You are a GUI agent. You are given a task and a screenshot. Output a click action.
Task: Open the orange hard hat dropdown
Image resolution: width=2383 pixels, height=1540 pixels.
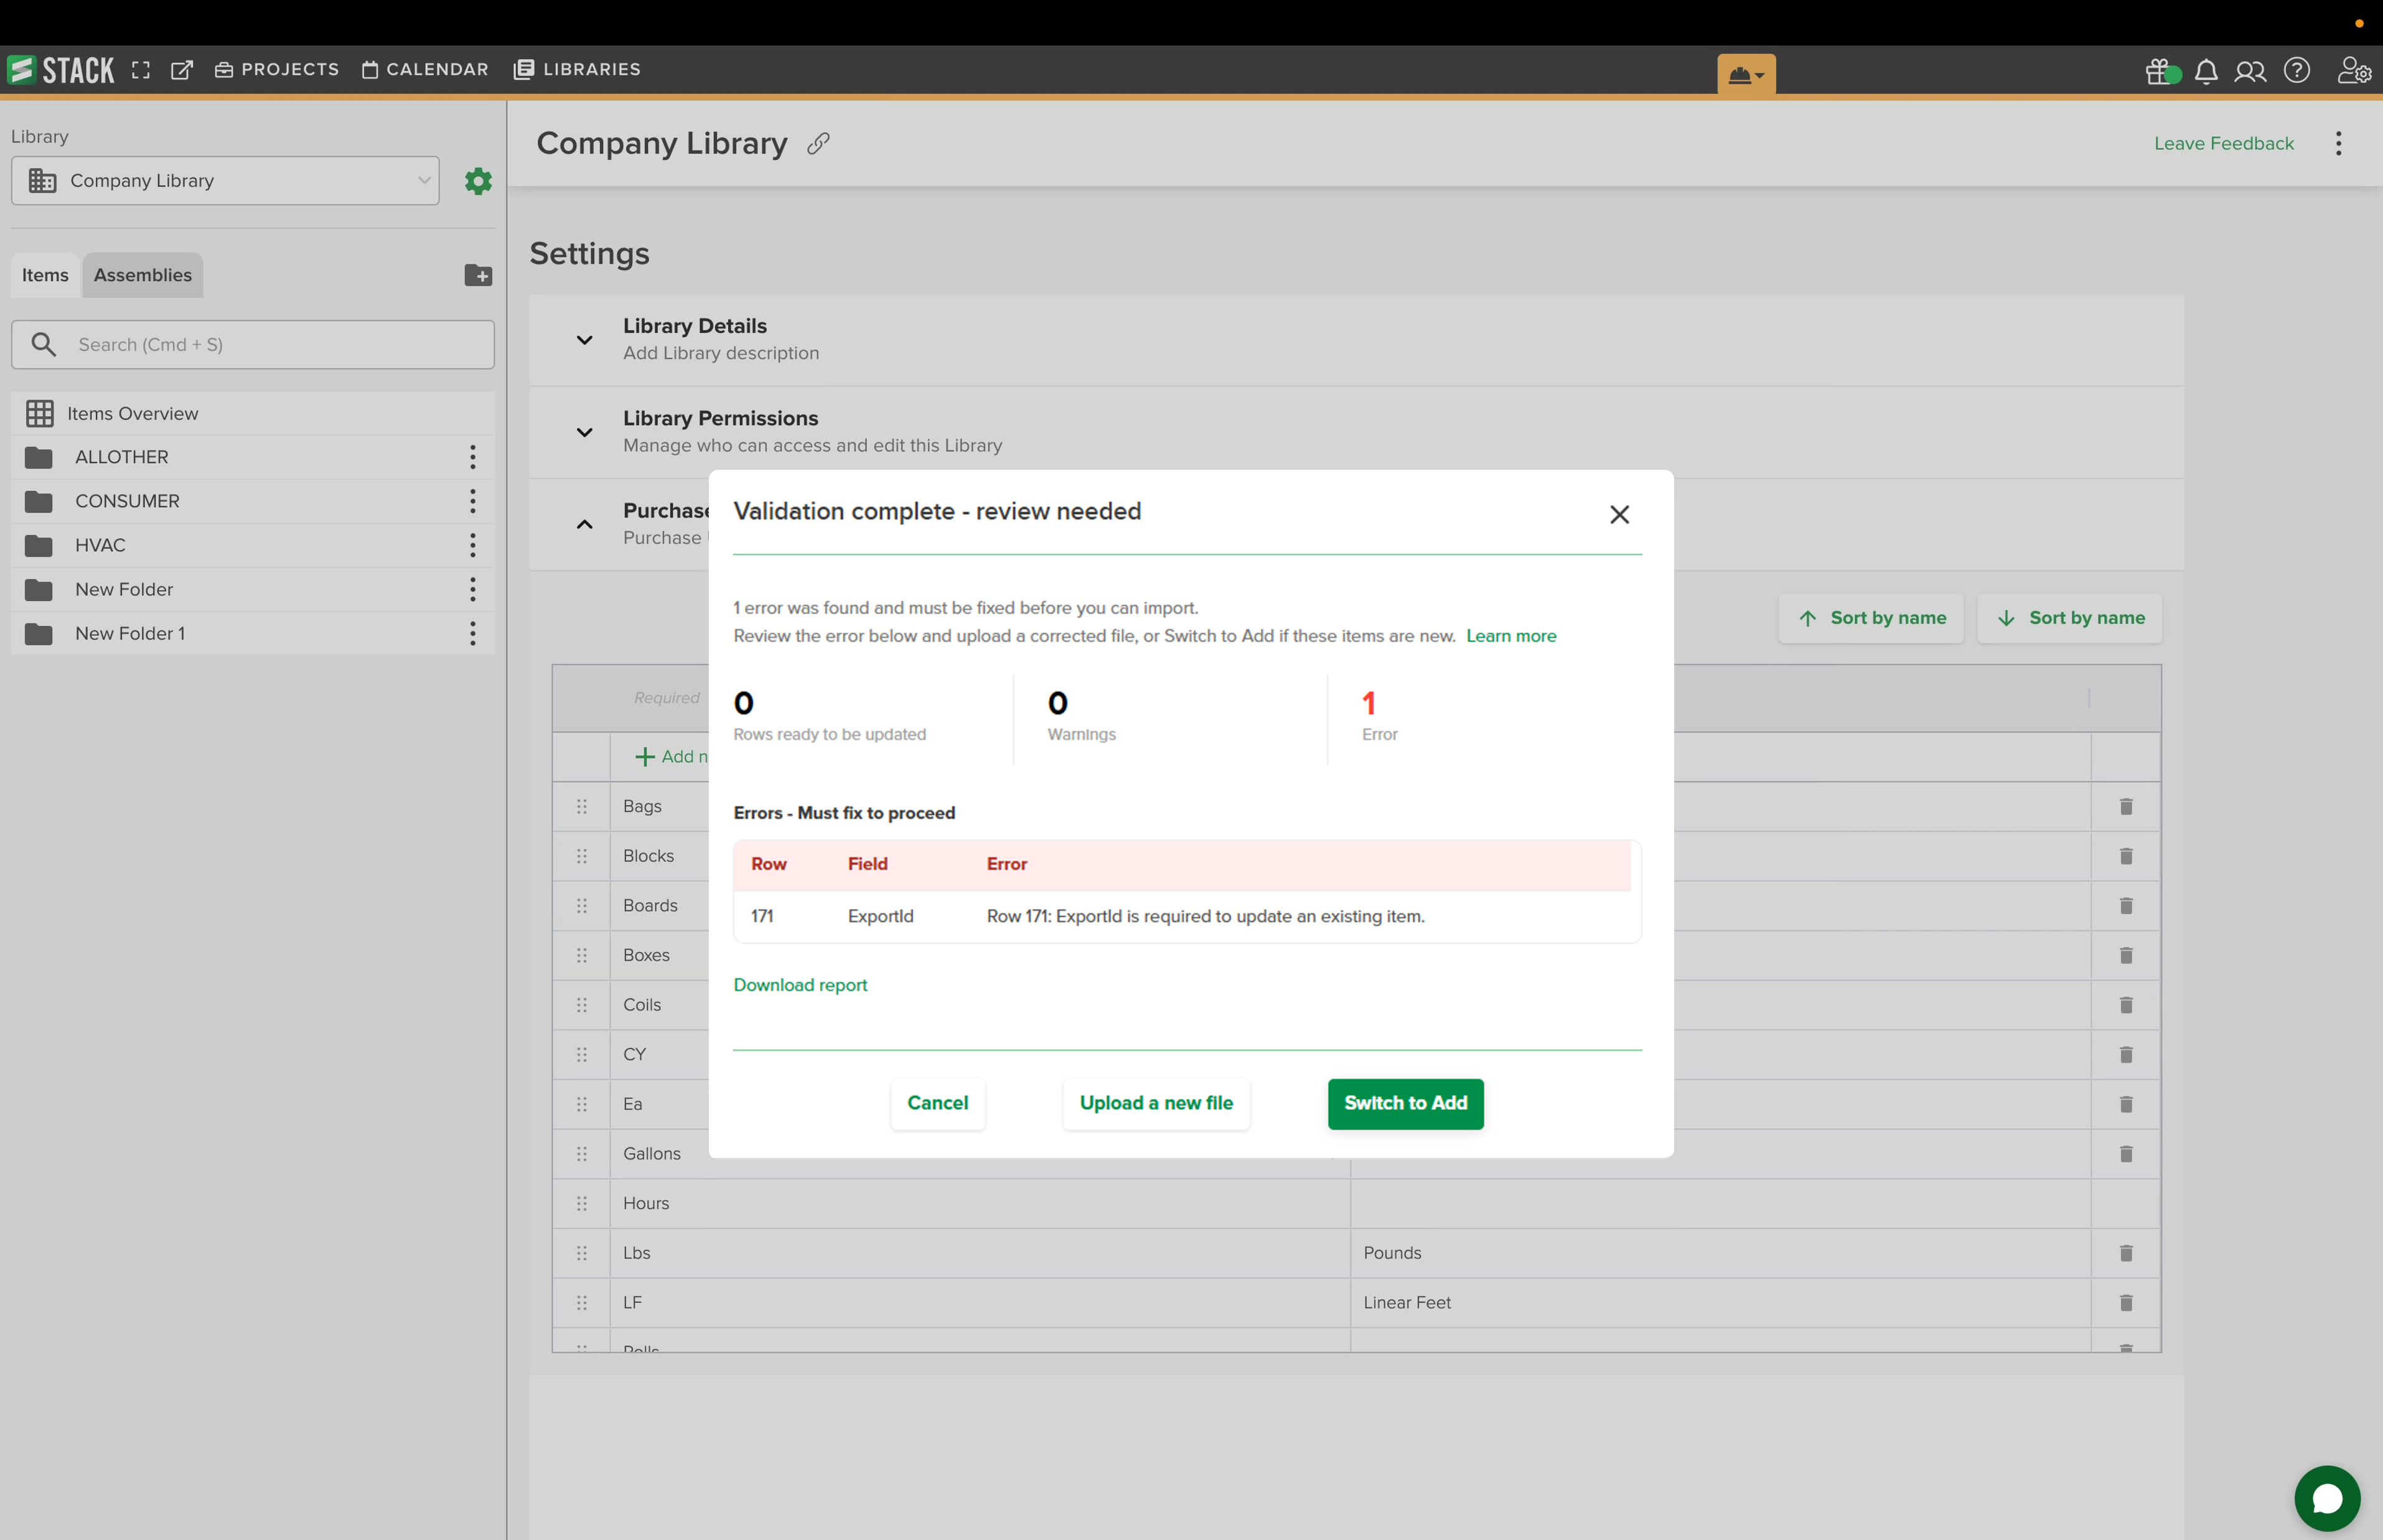(x=1746, y=74)
